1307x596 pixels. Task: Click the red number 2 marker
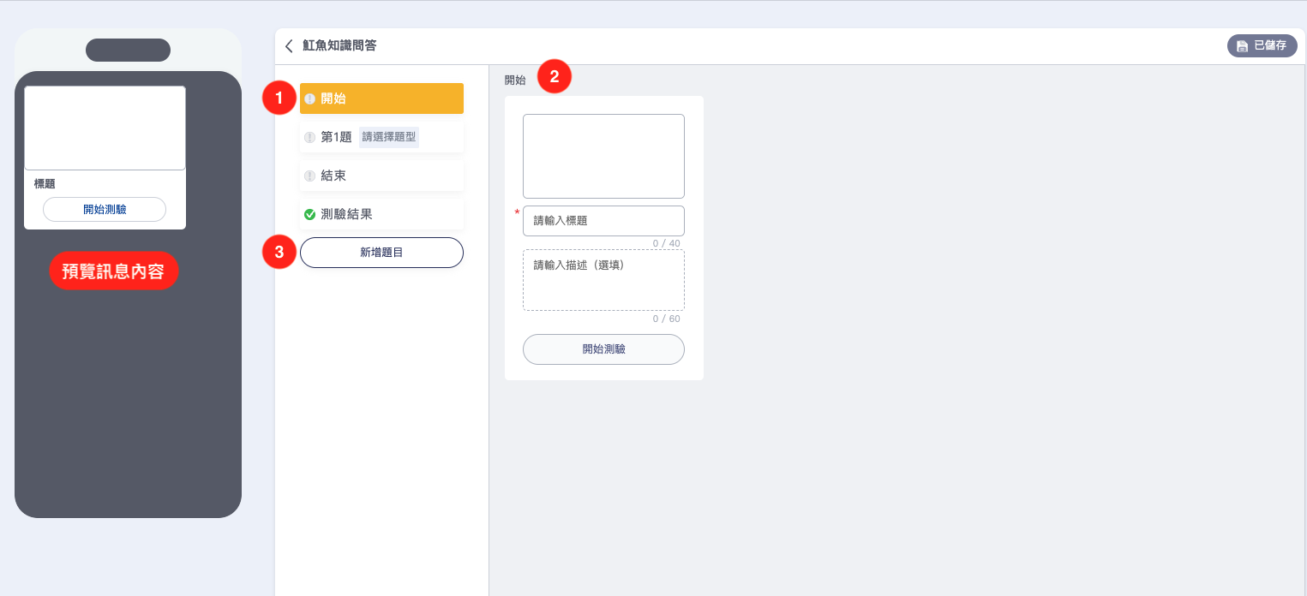coord(554,77)
